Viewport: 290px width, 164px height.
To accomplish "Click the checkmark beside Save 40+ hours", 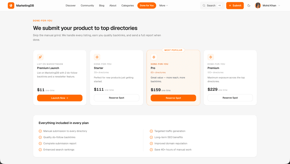I will click(152, 150).
